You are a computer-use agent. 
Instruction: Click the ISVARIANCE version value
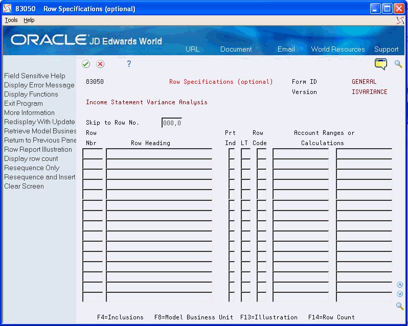click(370, 92)
